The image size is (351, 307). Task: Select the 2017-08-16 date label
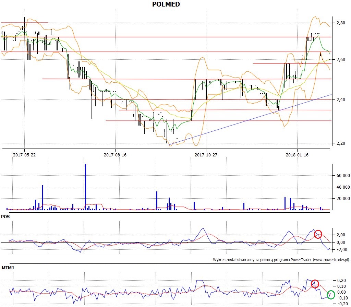pyautogui.click(x=115, y=155)
